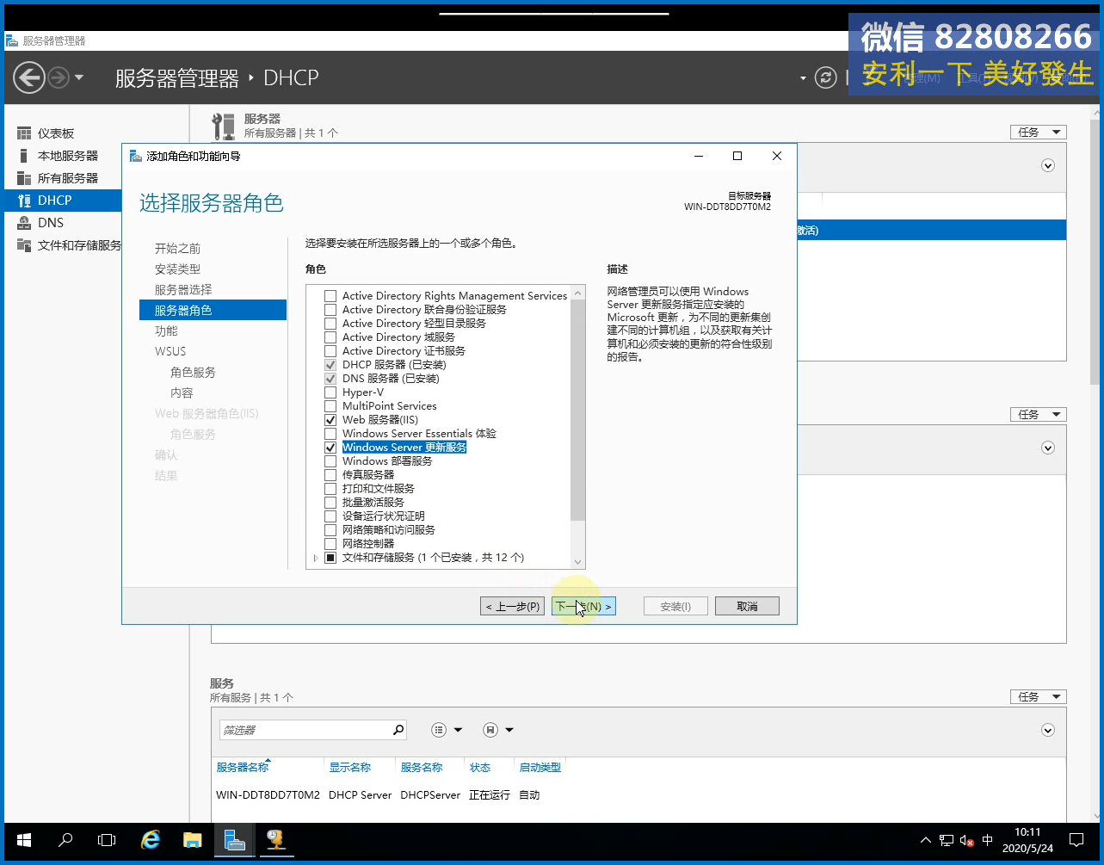1104x865 pixels.
Task: Open the Dashboard icon in the sidebar
Action: point(24,133)
